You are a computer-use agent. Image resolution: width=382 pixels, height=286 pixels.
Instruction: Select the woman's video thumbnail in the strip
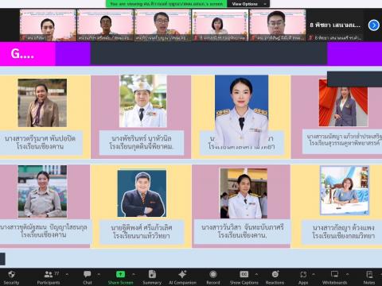tap(220, 25)
